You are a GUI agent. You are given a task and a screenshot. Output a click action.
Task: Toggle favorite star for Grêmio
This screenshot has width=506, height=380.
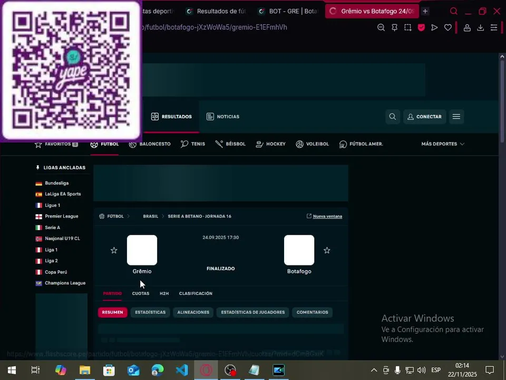coord(114,250)
